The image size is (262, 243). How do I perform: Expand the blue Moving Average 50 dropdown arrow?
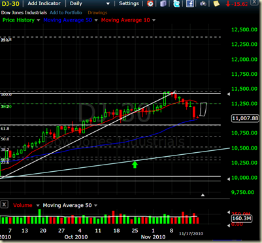click(x=96, y=20)
